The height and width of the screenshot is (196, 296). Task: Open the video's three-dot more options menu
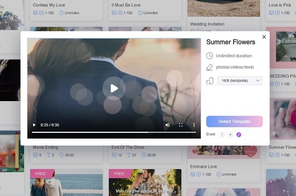pyautogui.click(x=194, y=125)
